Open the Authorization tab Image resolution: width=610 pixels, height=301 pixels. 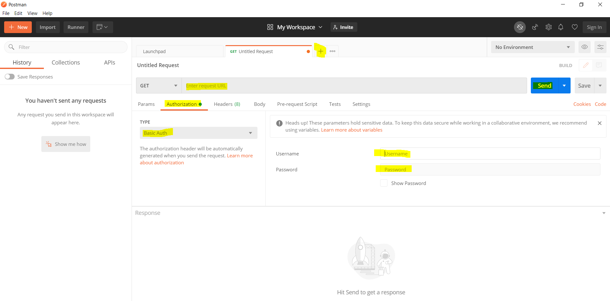point(184,104)
